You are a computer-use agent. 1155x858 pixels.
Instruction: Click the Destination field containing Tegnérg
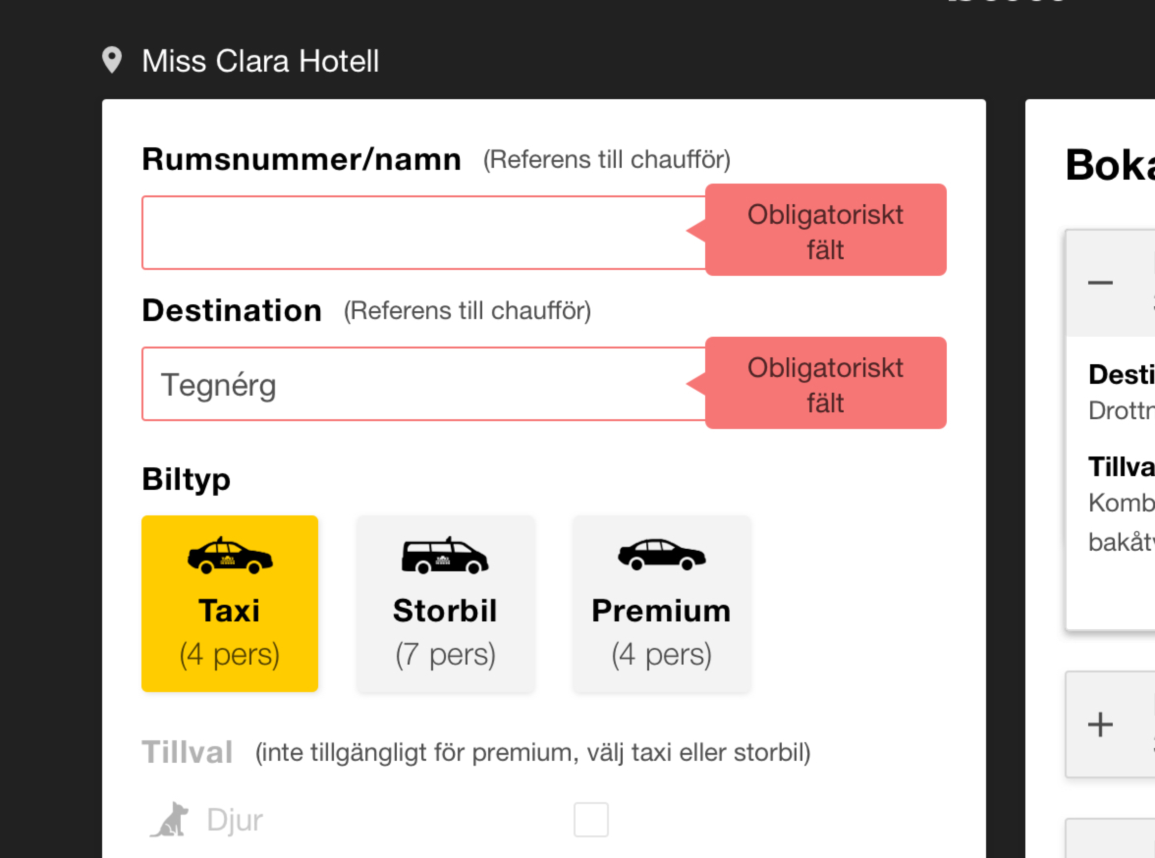point(423,384)
